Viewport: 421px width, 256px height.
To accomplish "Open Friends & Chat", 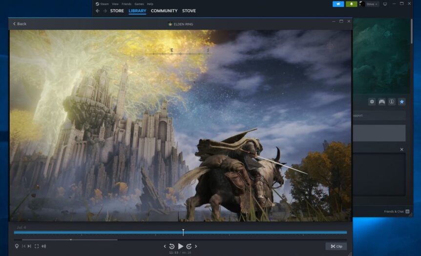I will pyautogui.click(x=396, y=212).
